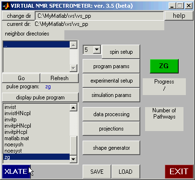Click scrollbar thumb of pulse program list
The image size is (195, 180).
pos(73,145)
